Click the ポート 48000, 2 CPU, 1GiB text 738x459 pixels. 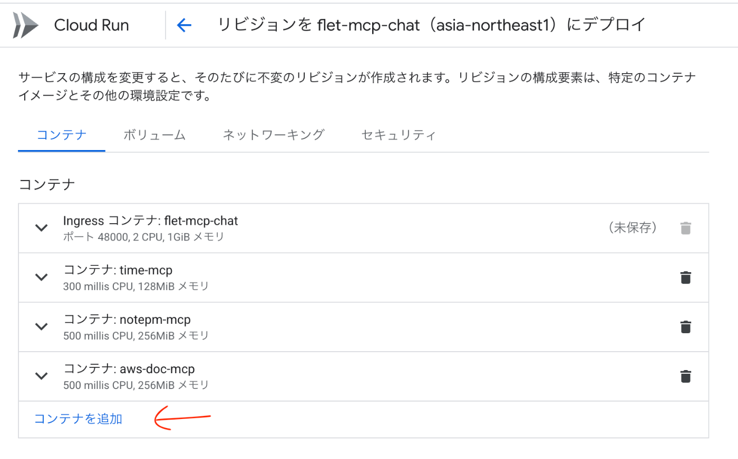click(x=143, y=237)
